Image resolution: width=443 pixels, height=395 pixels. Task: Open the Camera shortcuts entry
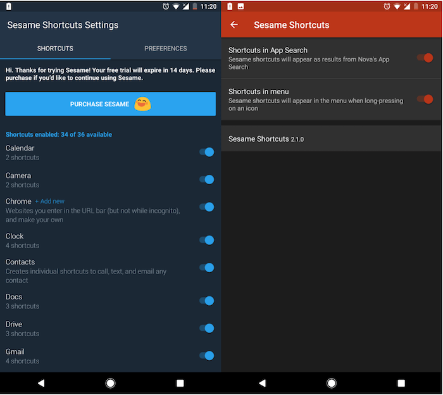point(111,180)
